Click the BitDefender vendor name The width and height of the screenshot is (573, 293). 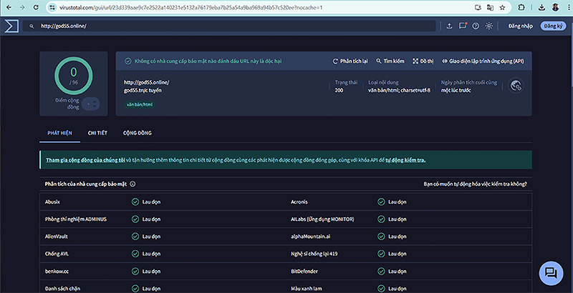coord(304,271)
